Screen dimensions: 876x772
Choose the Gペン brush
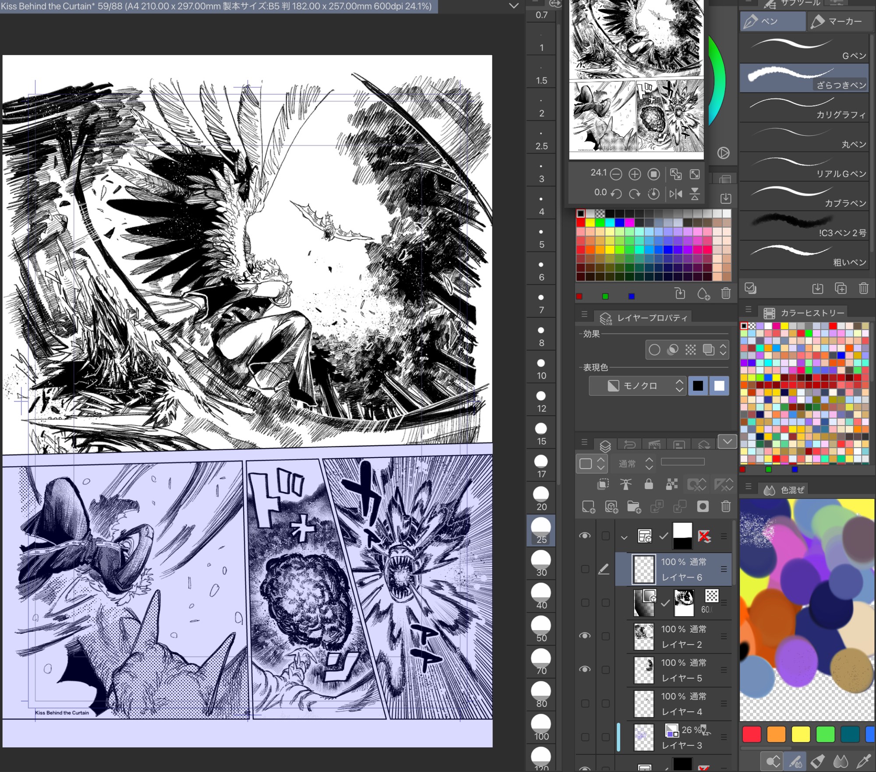tap(804, 49)
